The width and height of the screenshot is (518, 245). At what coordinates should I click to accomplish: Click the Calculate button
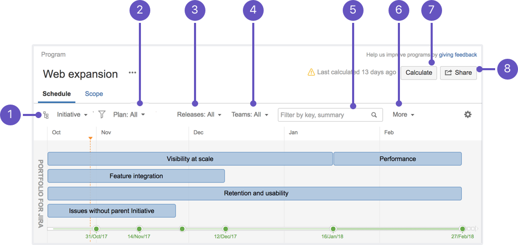pyautogui.click(x=419, y=73)
